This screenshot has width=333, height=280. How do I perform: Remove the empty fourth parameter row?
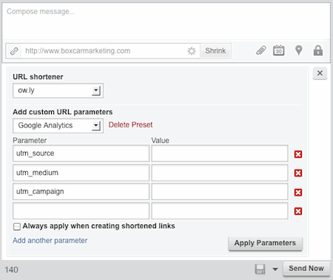298,211
